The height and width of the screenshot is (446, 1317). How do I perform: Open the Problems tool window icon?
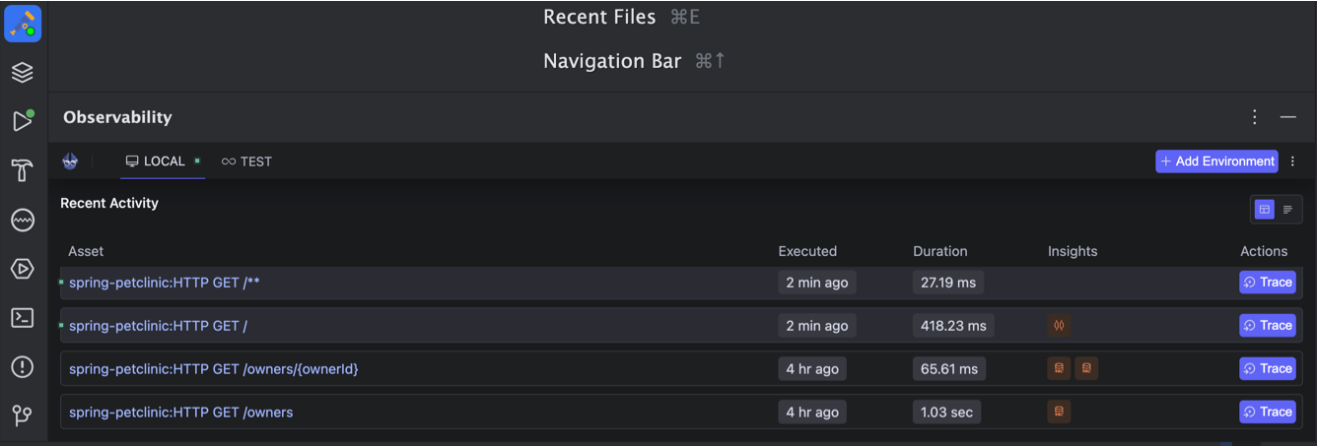pyautogui.click(x=23, y=367)
